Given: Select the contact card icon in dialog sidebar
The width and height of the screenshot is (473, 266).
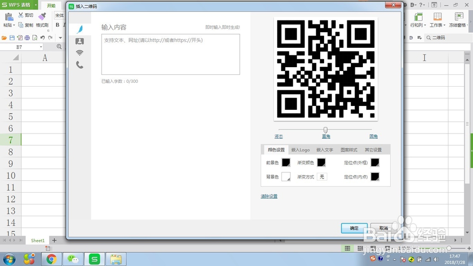Looking at the screenshot, I should coord(79,41).
